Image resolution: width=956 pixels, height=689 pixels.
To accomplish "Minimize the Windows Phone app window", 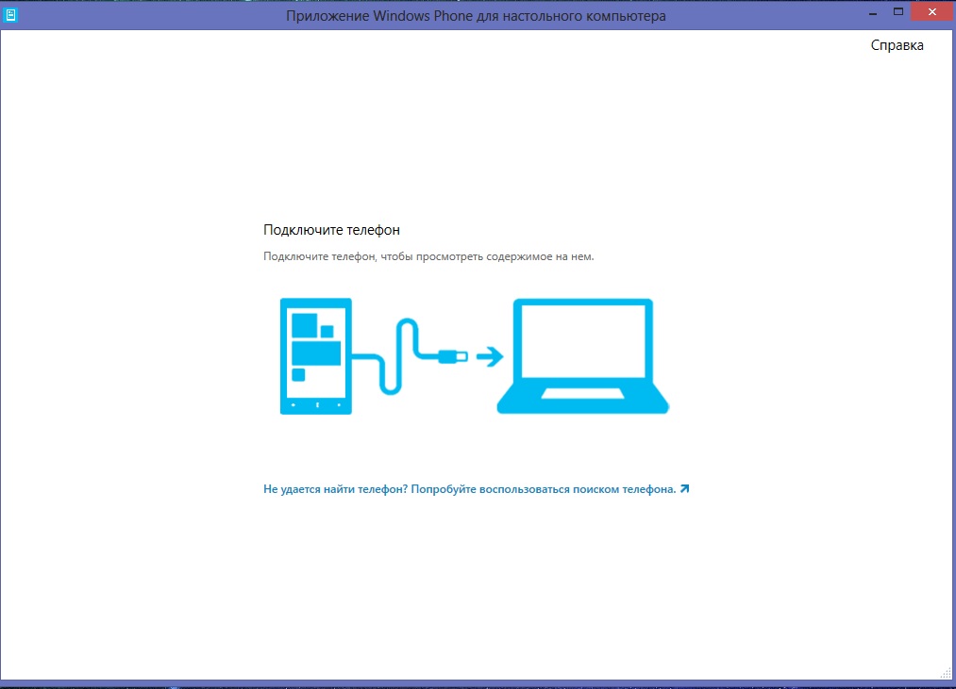I will pyautogui.click(x=873, y=13).
